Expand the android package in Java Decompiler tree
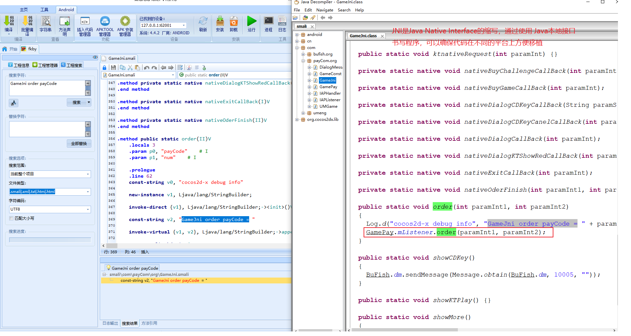The width and height of the screenshot is (631, 336). click(297, 35)
